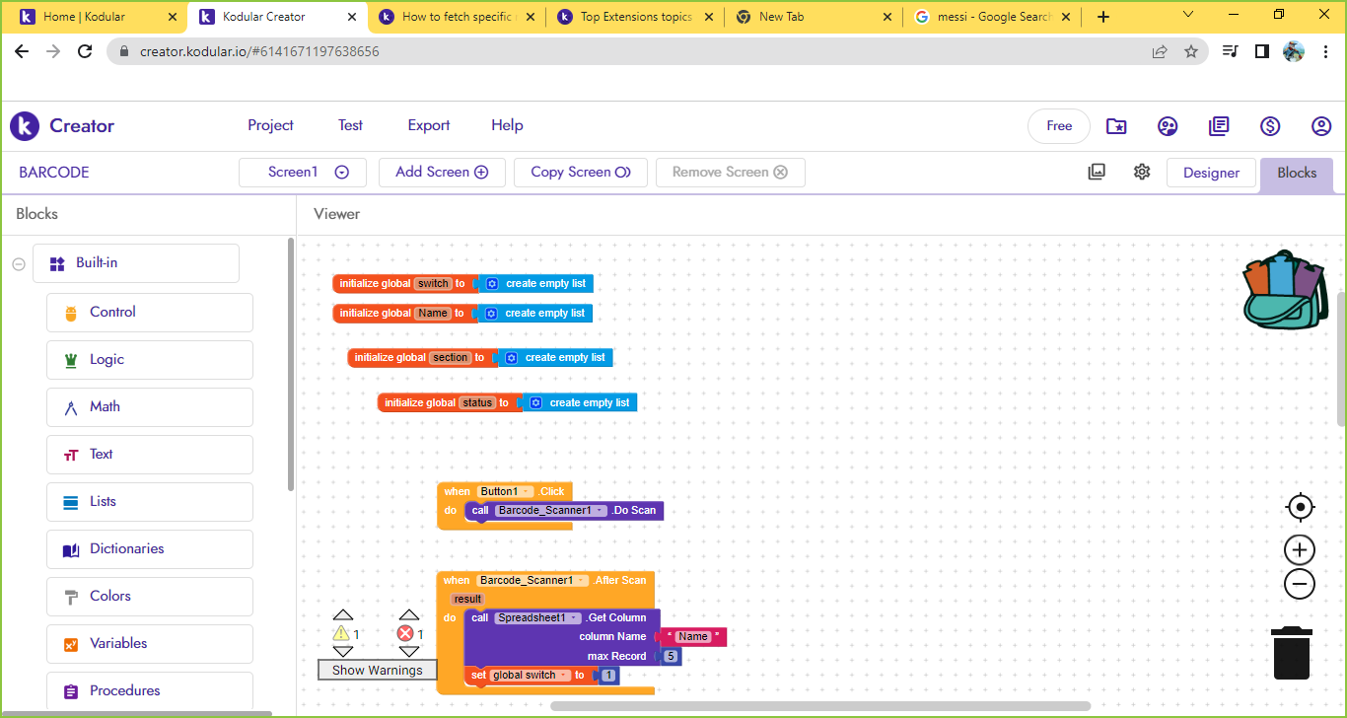The height and width of the screenshot is (718, 1347).
Task: Open the asset manager image icon
Action: coord(1097,172)
